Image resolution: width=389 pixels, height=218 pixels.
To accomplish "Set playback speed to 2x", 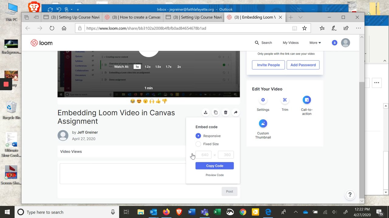I will click(179, 67).
